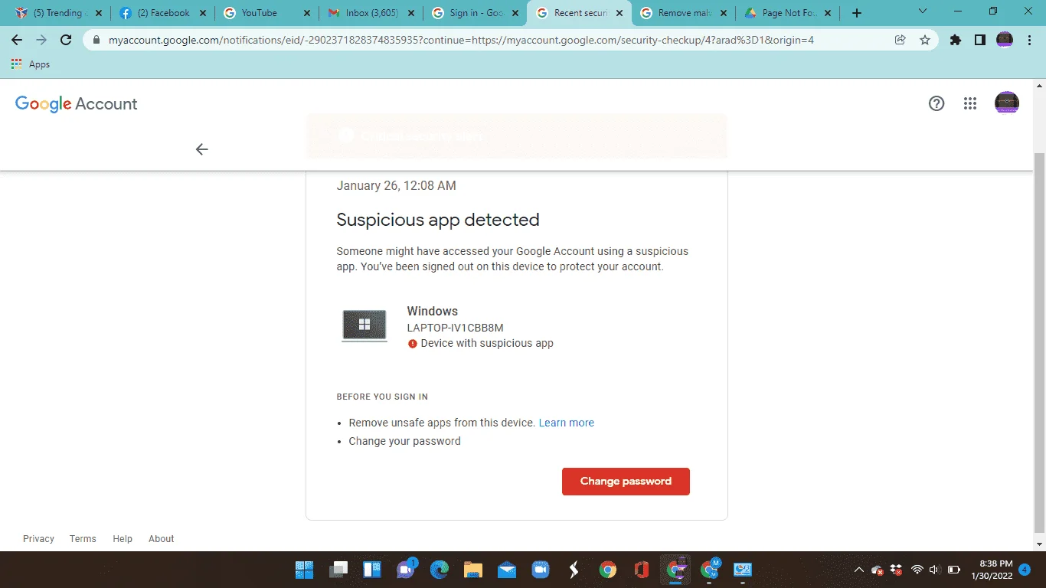Screen dimensions: 1046x588
Task: Open the Chrome side panel
Action: pos(980,40)
